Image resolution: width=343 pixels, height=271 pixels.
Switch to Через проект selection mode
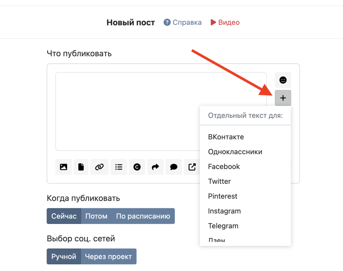(x=109, y=257)
